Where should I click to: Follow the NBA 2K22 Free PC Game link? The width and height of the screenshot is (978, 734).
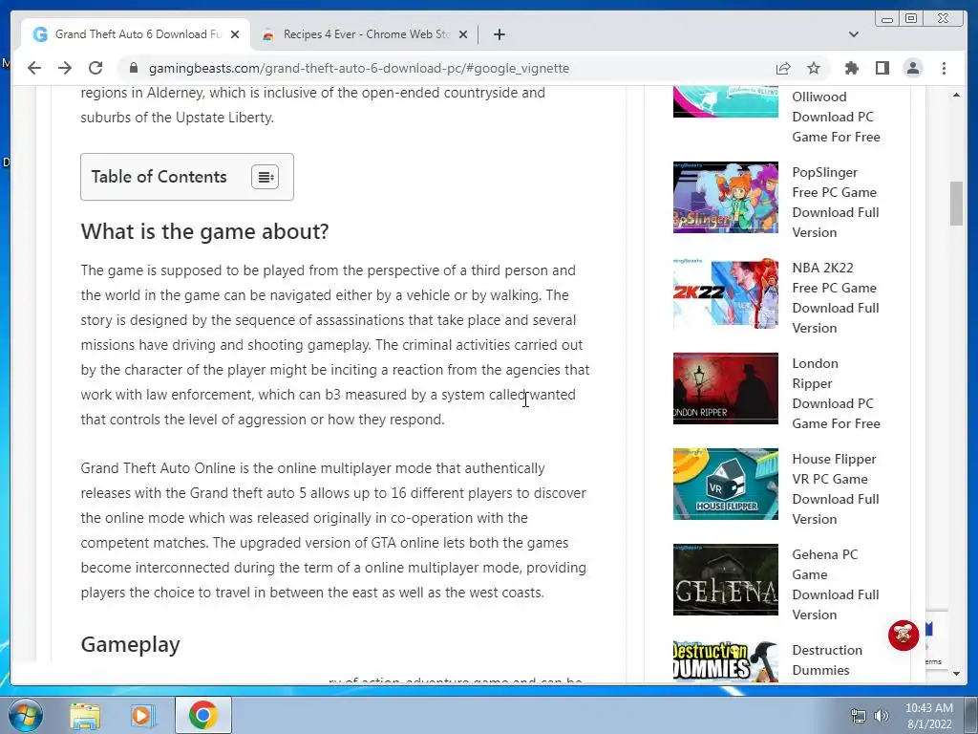[x=836, y=298]
